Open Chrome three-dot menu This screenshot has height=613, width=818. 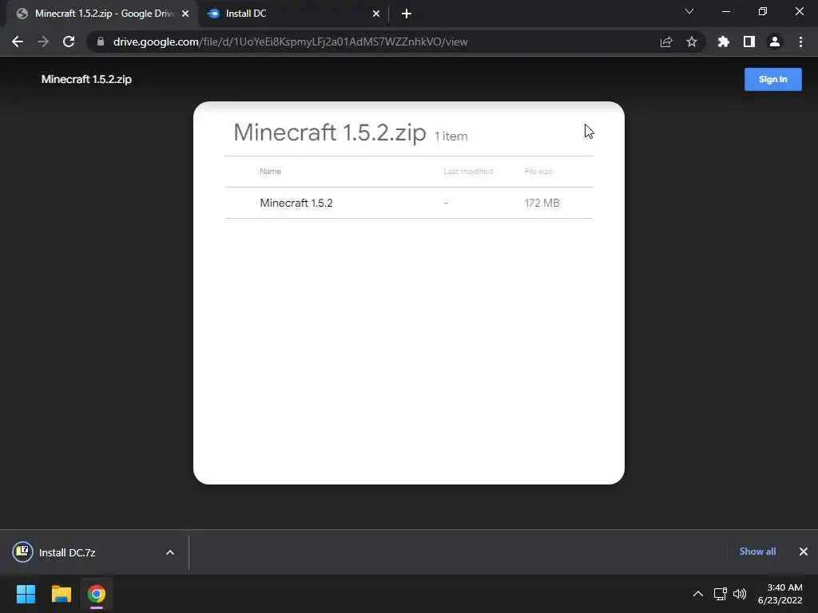tap(800, 42)
